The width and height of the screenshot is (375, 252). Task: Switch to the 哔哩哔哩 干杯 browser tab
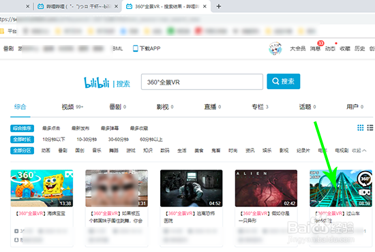pyautogui.click(x=78, y=6)
